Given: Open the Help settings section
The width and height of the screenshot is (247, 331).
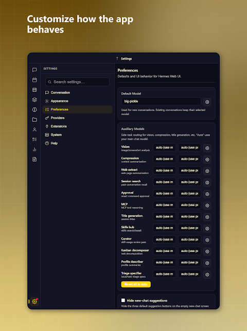Looking at the screenshot, I should click(x=77, y=143).
